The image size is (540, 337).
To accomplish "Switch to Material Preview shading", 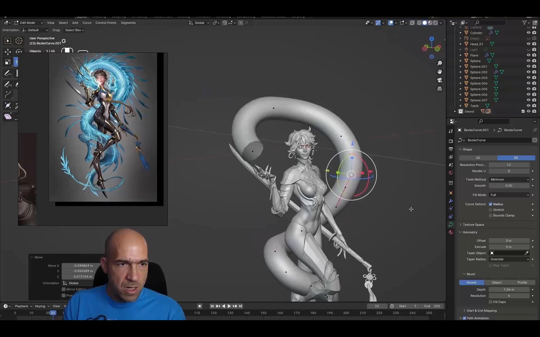I will pos(430,23).
